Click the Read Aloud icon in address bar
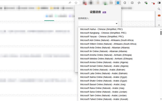 70,3
